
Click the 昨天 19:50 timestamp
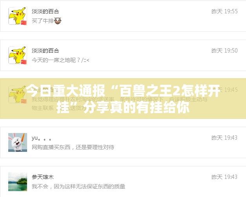224,51
